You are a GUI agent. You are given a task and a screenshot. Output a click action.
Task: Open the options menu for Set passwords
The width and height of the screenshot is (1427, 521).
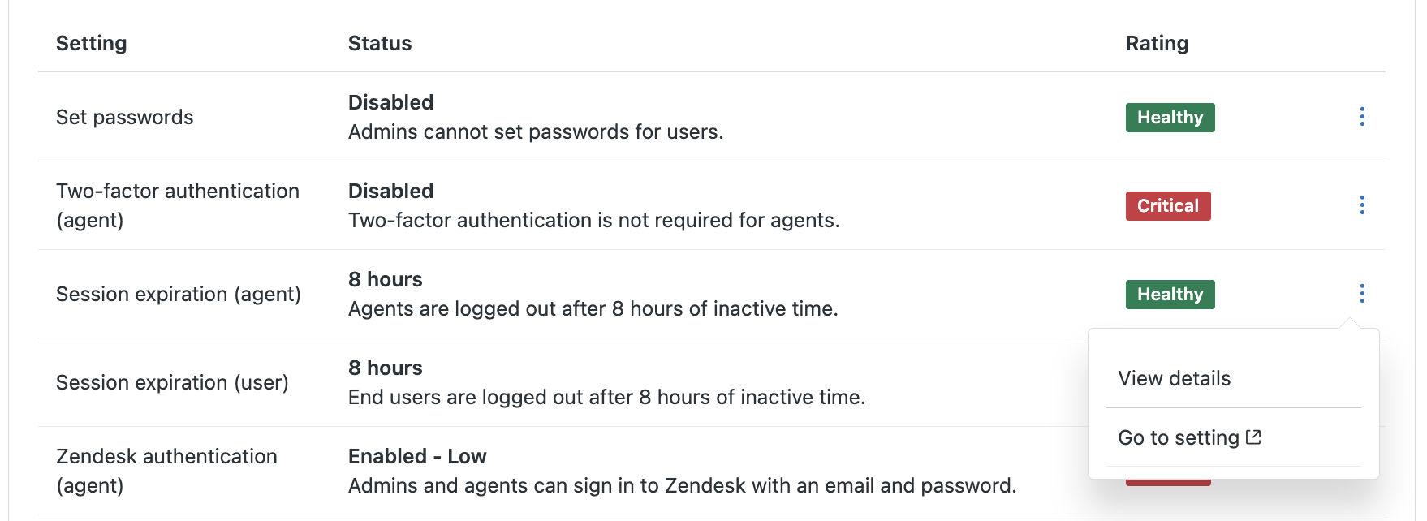1361,117
